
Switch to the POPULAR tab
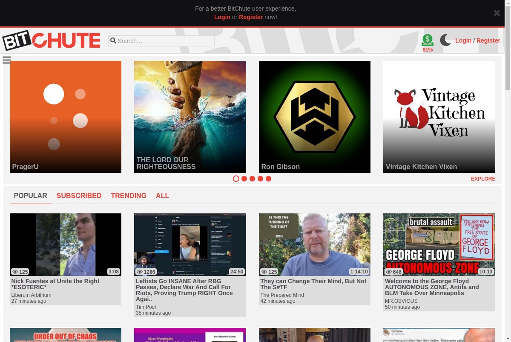pos(31,196)
